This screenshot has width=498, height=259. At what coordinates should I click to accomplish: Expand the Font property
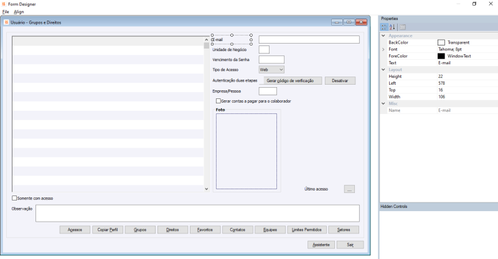tap(383, 49)
